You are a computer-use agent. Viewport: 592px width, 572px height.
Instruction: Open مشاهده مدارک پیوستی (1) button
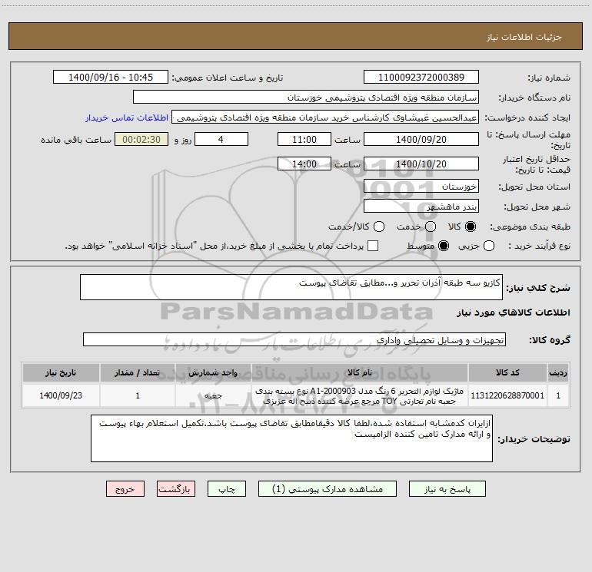[328, 489]
